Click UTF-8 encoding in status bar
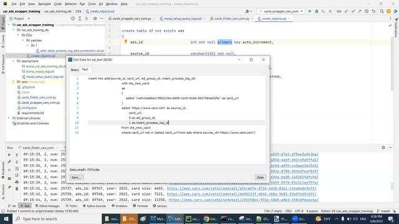The width and height of the screenshot is (399, 224). pos(299,211)
